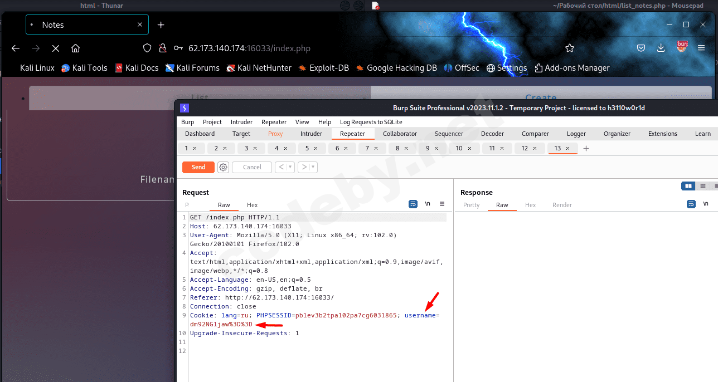Open Firefox downloads icon
The width and height of the screenshot is (718, 382).
(661, 48)
